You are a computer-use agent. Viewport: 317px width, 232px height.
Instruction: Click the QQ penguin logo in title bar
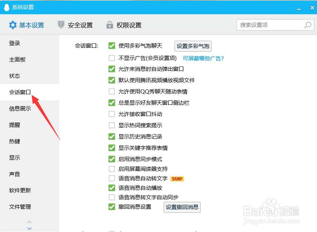point(7,7)
